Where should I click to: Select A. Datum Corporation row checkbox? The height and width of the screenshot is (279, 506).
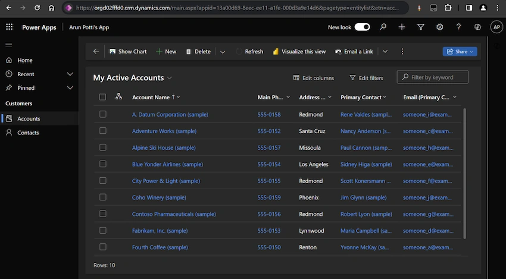pos(102,114)
